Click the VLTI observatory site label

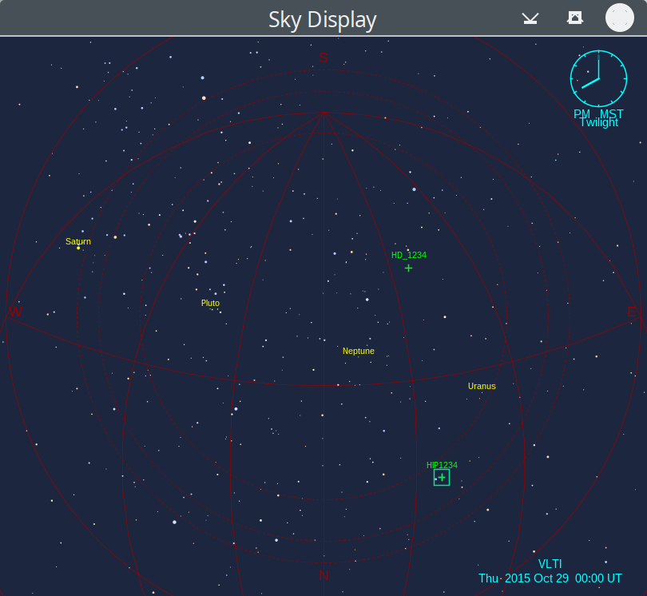550,564
